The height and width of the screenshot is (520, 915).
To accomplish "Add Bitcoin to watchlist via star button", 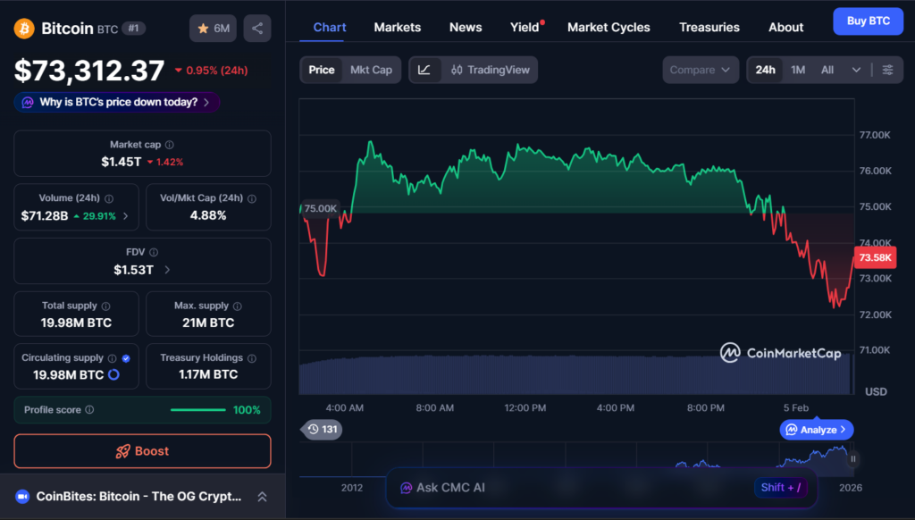I will 213,29.
